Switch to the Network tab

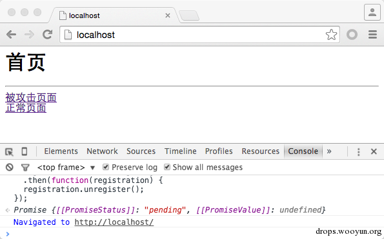[102, 151]
